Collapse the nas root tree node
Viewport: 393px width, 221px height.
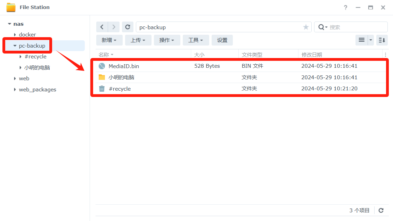tap(9, 24)
